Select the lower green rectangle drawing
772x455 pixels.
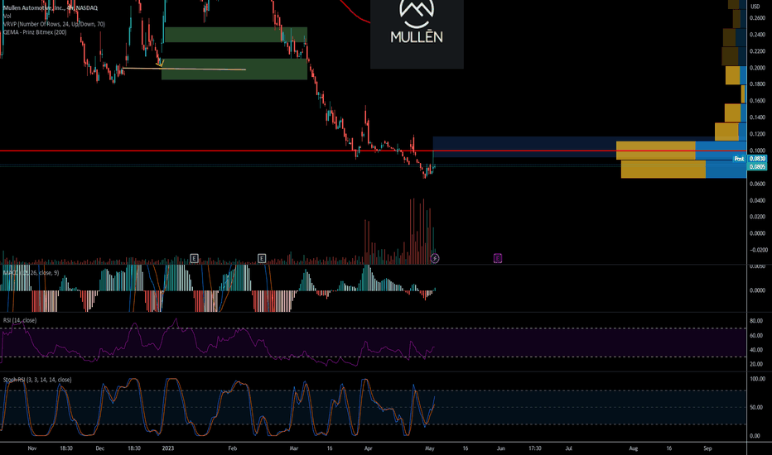click(x=234, y=69)
